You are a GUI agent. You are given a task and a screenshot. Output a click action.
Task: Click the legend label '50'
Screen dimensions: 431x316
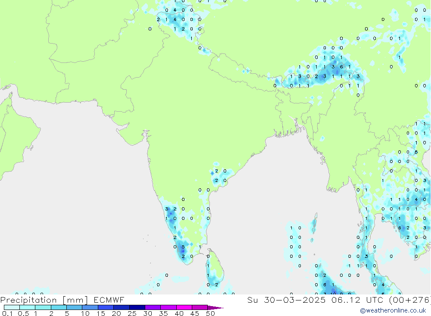click(211, 313)
